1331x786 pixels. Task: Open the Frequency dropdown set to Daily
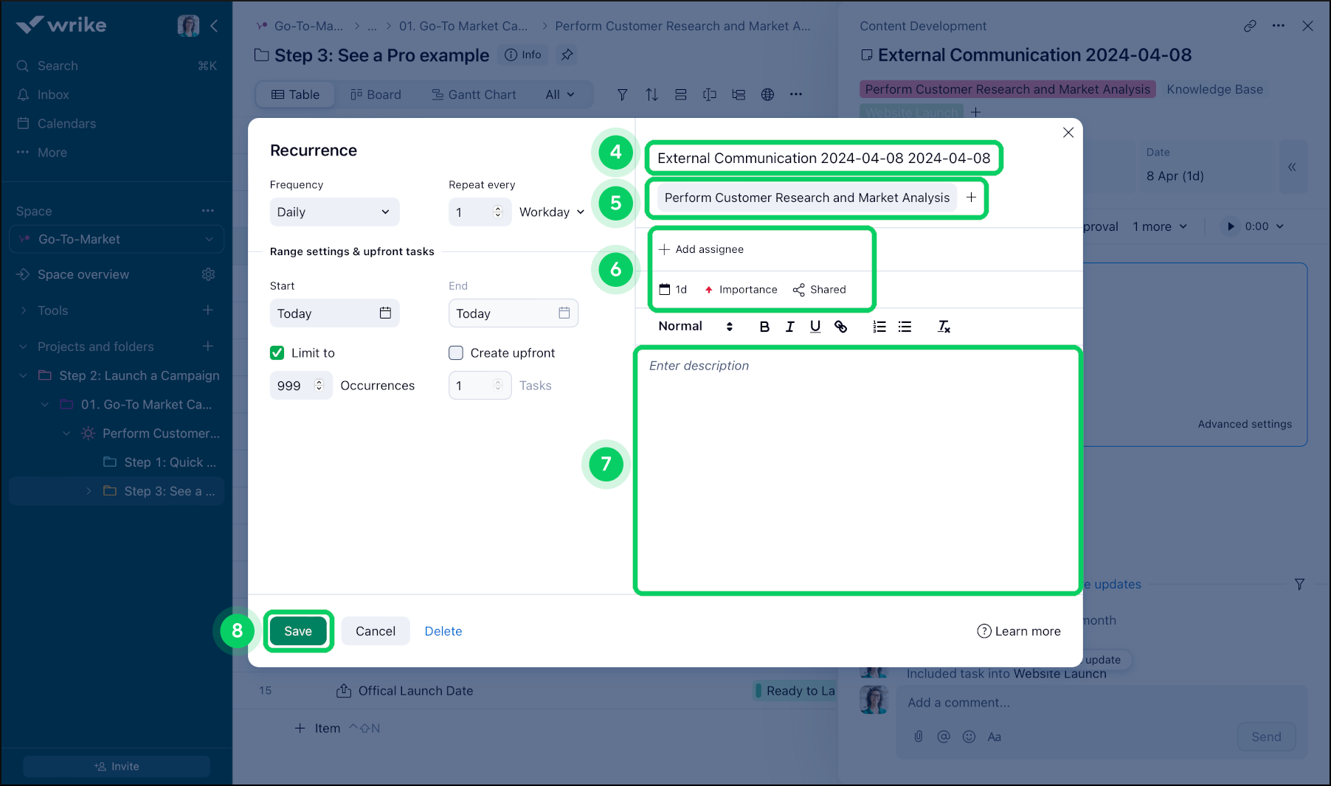[333, 212]
